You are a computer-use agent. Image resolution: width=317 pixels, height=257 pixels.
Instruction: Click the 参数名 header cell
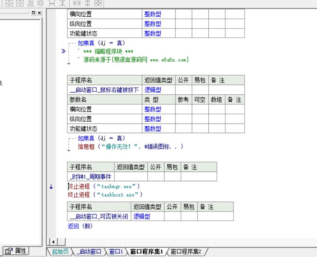tap(105, 99)
